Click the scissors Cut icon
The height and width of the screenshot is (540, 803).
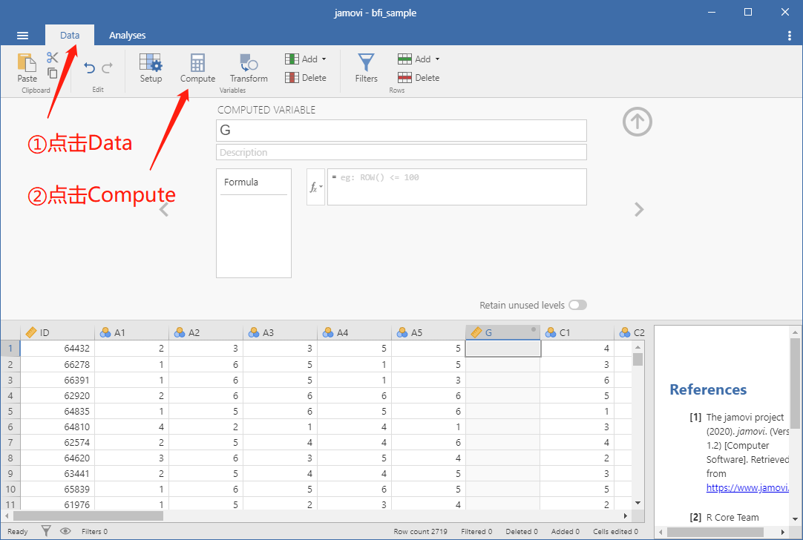click(52, 57)
